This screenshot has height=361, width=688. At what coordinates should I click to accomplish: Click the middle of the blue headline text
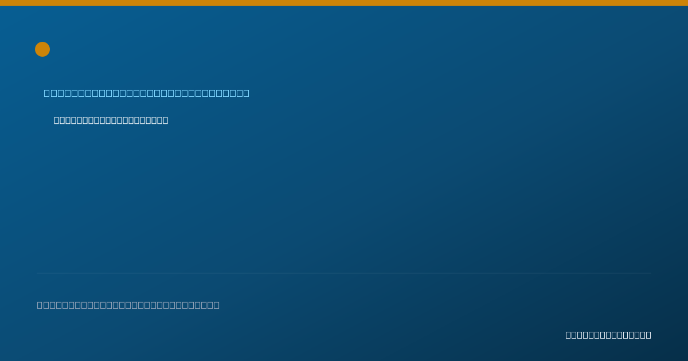pos(147,93)
